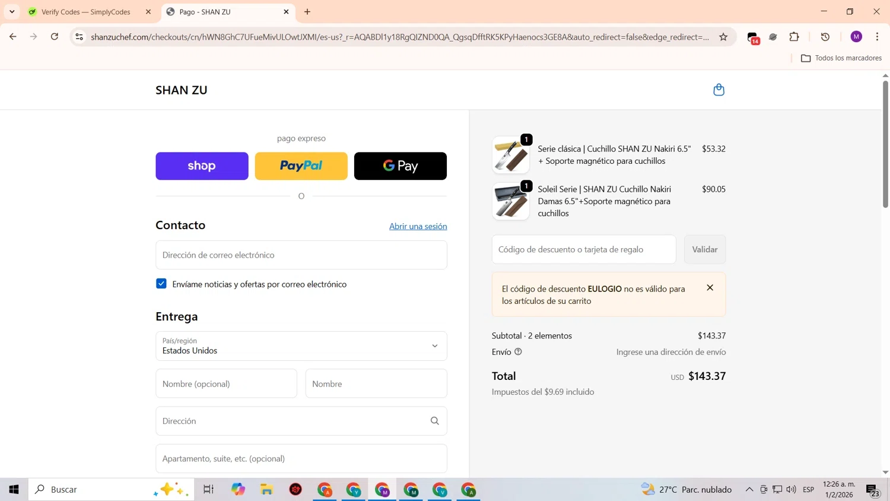Click the taskbar Buscar search box
Viewport: 890px width, 501px height.
coord(111,490)
